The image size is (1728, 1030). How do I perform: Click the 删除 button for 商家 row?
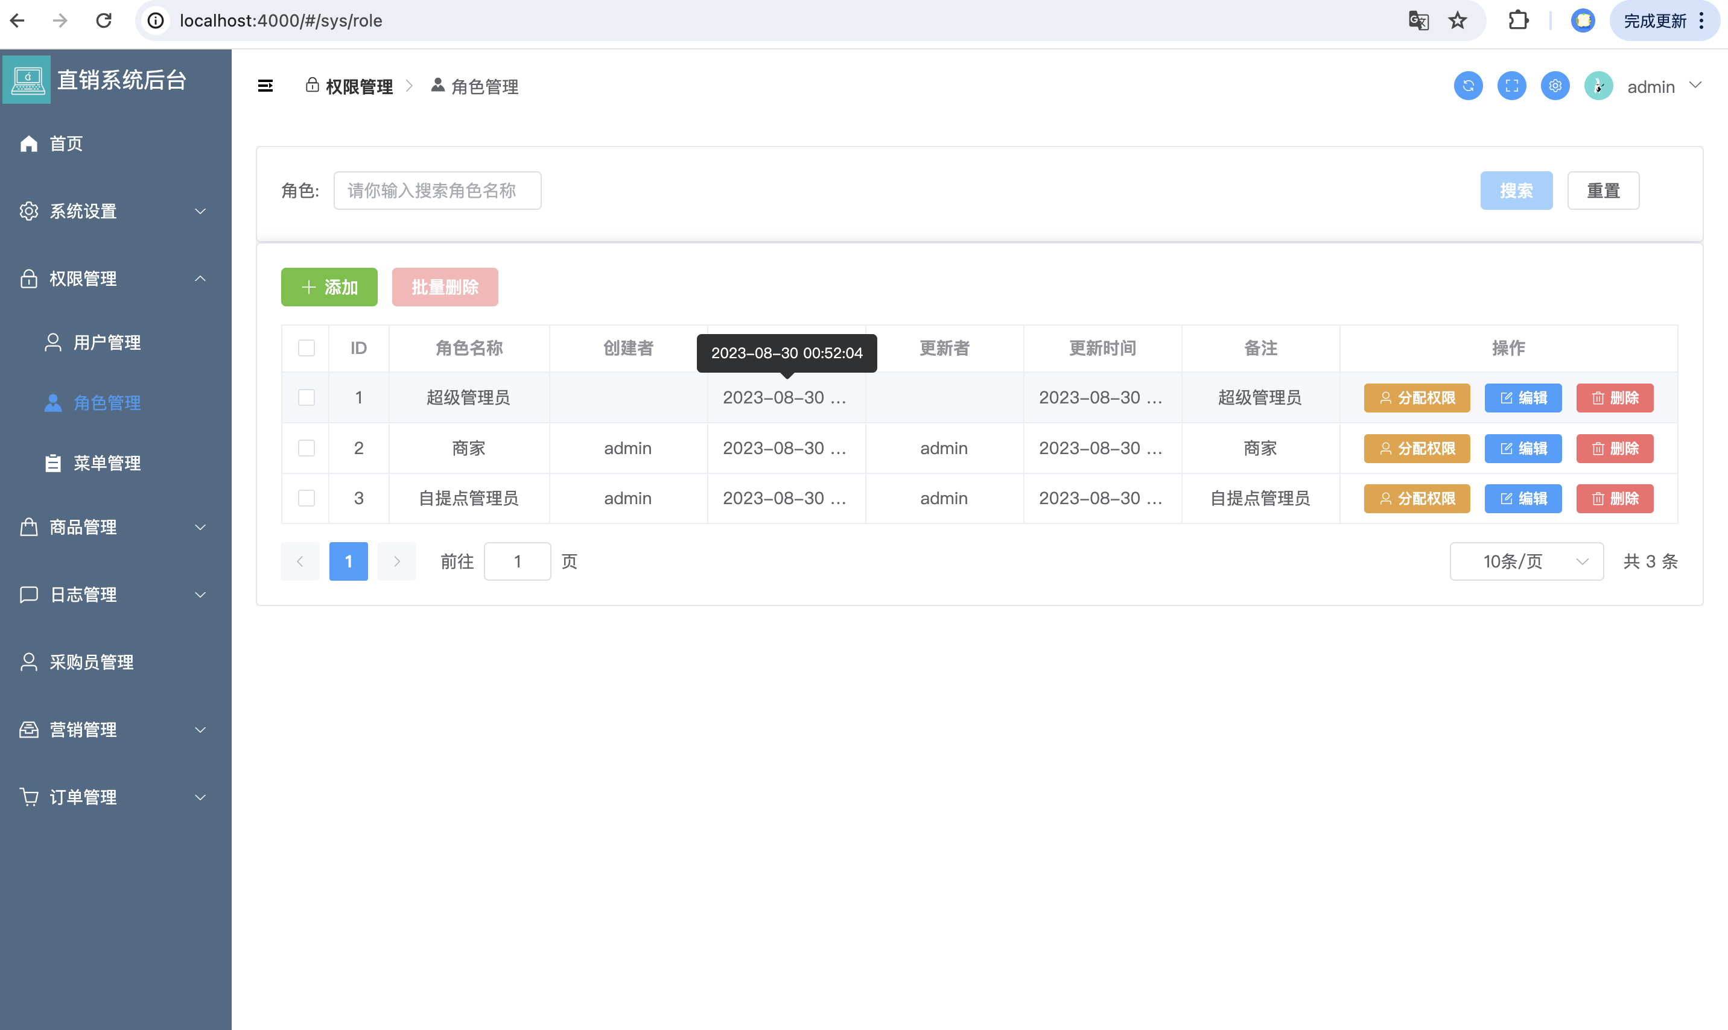coord(1614,449)
